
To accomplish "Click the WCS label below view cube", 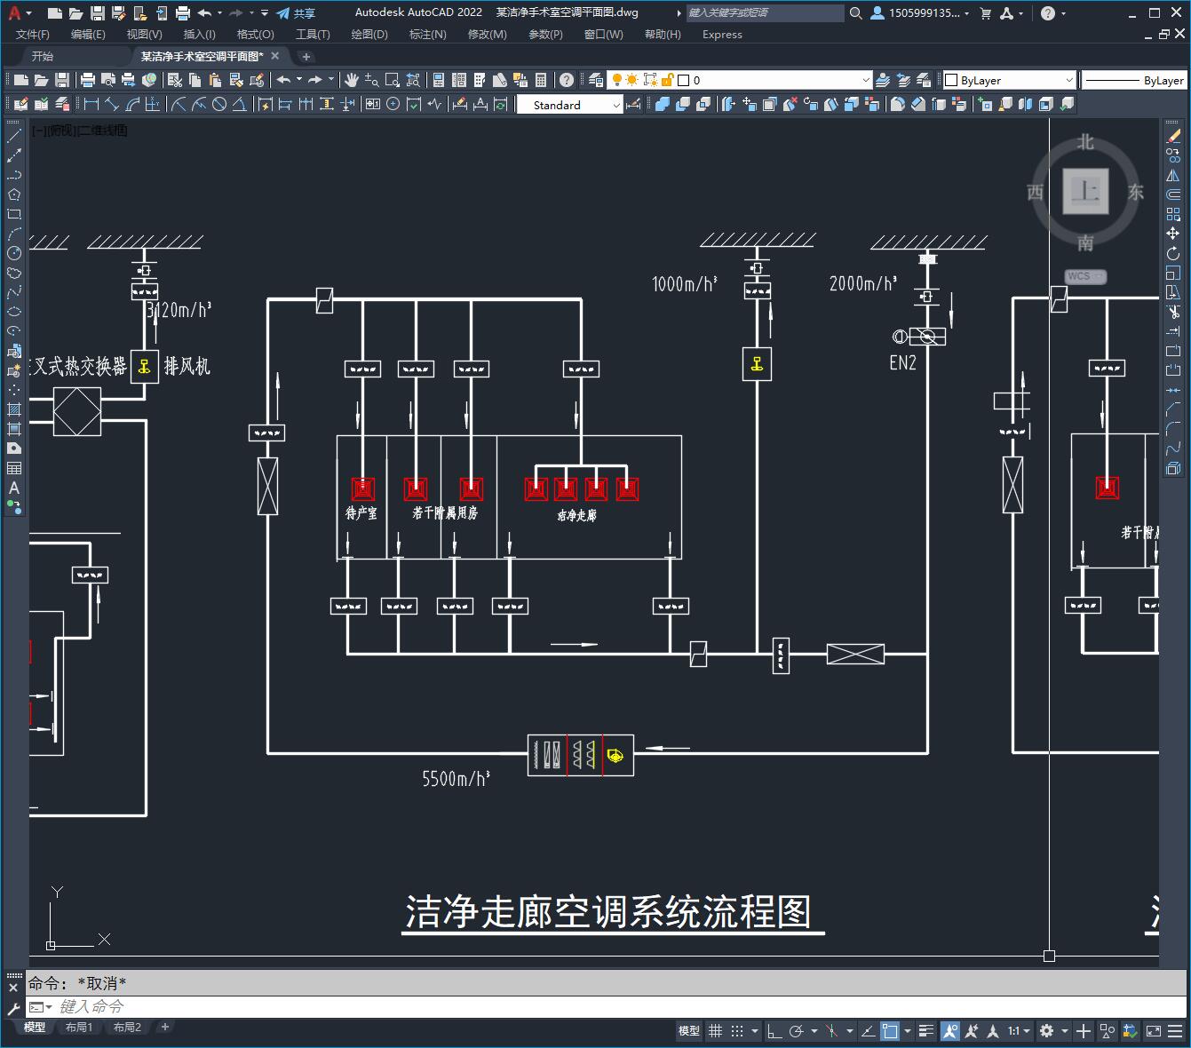I will [x=1085, y=276].
